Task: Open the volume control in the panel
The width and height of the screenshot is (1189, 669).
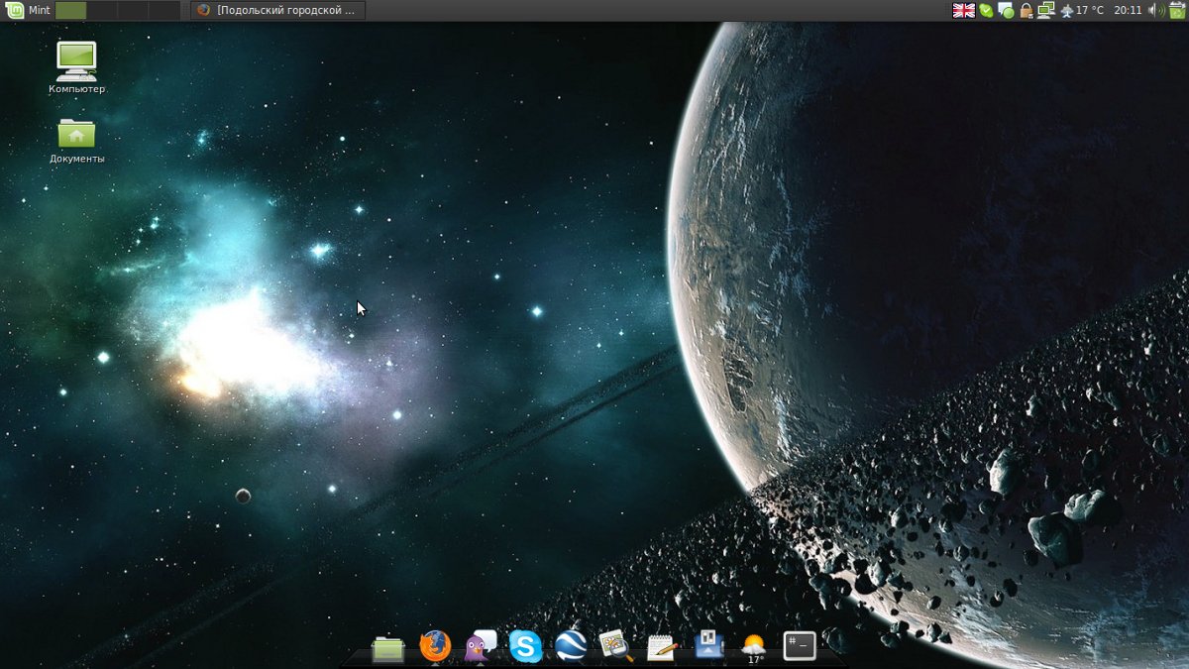Action: coord(1156,11)
